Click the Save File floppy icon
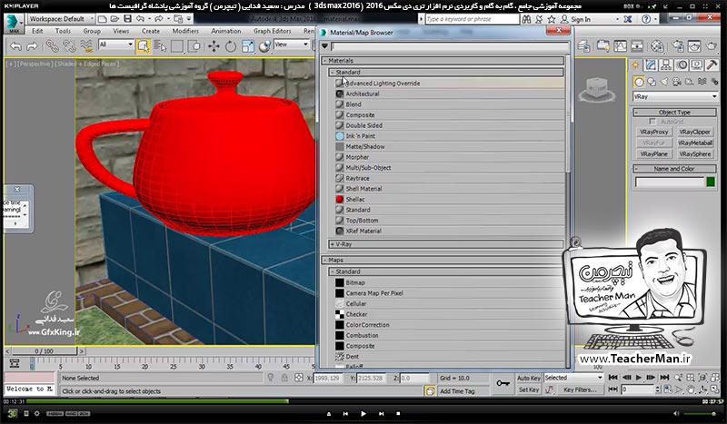 [127, 19]
